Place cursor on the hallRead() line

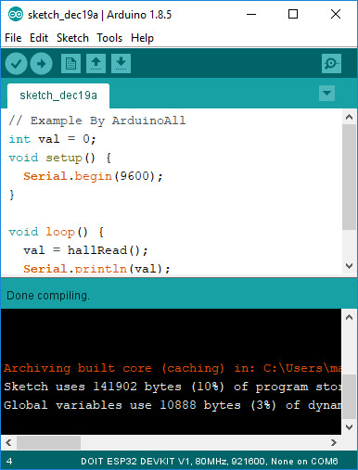point(85,250)
